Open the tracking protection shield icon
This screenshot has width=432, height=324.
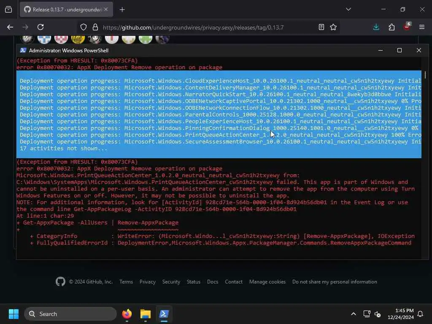coord(84,27)
